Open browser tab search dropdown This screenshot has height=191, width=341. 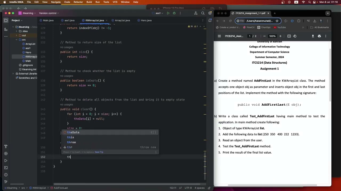(x=328, y=13)
